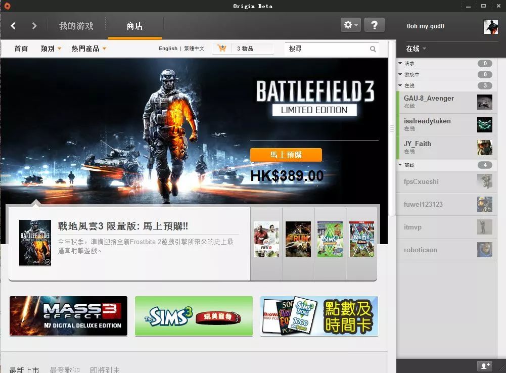This screenshot has width=506, height=373.
Task: Click the back navigation arrow
Action: (x=13, y=25)
